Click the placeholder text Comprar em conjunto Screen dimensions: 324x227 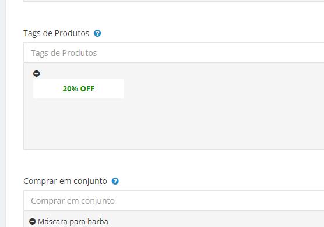[x=73, y=201]
